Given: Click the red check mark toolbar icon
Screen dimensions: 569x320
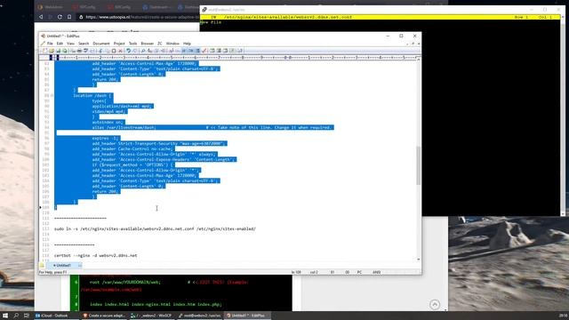Looking at the screenshot, I should (204, 51).
